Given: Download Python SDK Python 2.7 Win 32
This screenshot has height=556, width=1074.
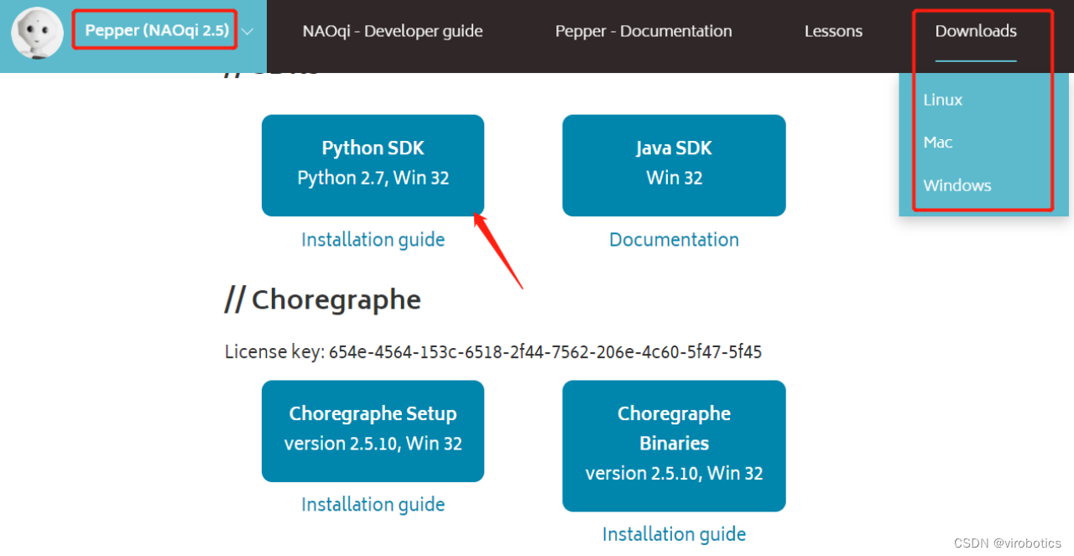Looking at the screenshot, I should (x=373, y=165).
